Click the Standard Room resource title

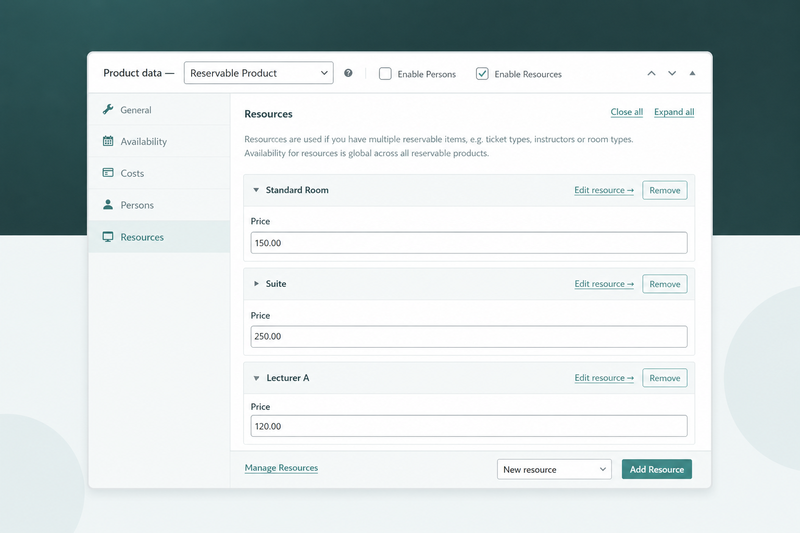(x=297, y=190)
